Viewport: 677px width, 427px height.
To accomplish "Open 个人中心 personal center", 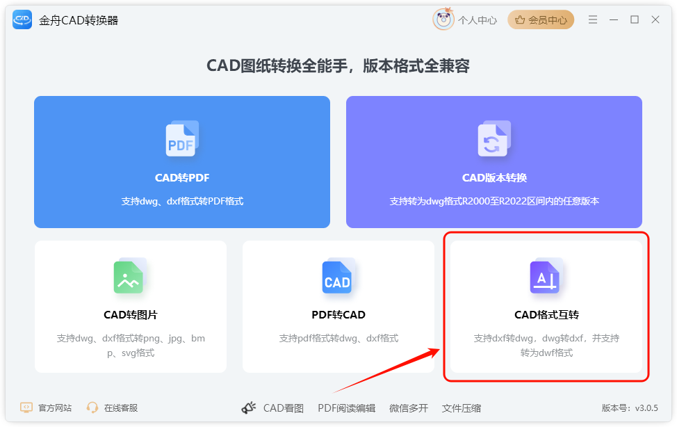I will pyautogui.click(x=477, y=20).
